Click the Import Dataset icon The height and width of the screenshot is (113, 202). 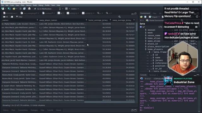(x=150, y=17)
